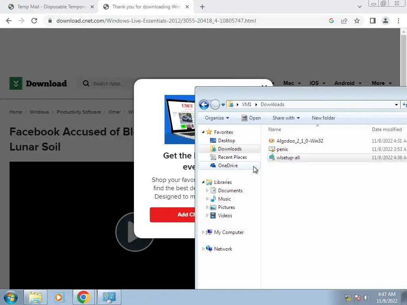Open the Chrome three-dot menu
Image resolution: width=407 pixels, height=305 pixels.
[x=398, y=21]
